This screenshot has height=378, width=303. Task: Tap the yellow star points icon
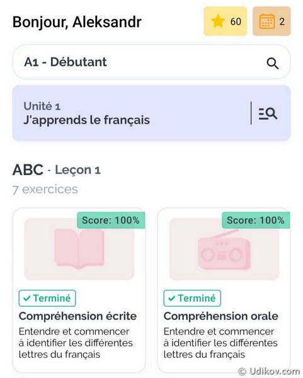(x=218, y=21)
